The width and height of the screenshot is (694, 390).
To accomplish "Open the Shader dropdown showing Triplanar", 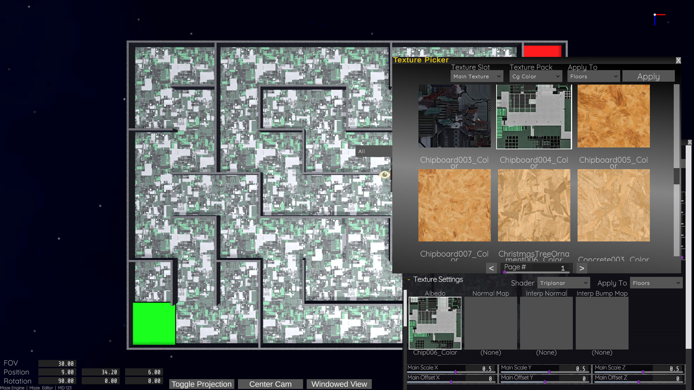I will (x=564, y=283).
